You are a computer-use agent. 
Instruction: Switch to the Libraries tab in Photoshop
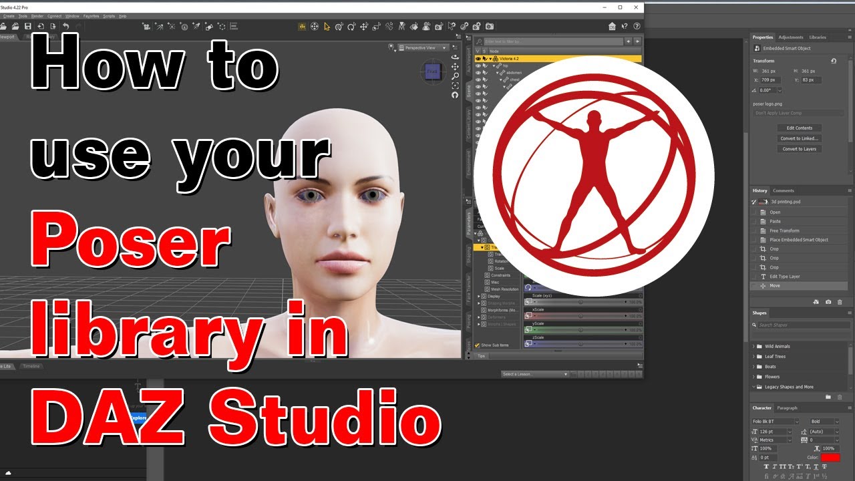tap(818, 37)
